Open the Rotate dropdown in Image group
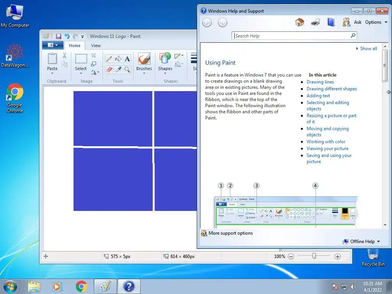Screen dimensions: 392x294 (x=95, y=72)
